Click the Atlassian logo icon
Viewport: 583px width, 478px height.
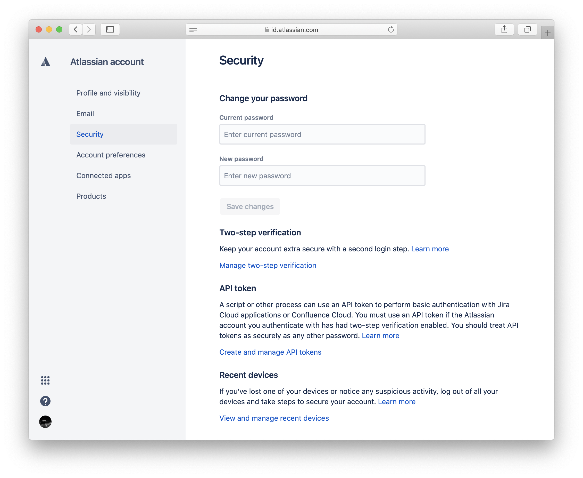[45, 62]
